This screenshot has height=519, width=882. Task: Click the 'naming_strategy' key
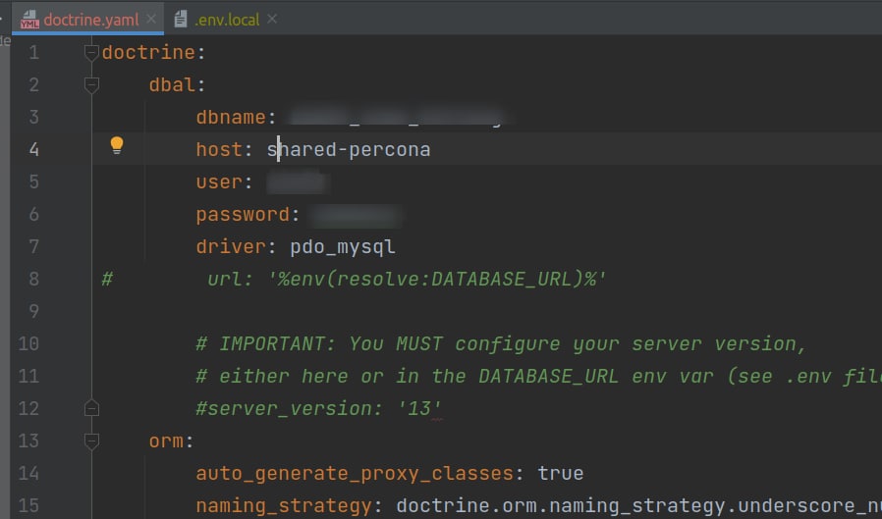(x=284, y=506)
